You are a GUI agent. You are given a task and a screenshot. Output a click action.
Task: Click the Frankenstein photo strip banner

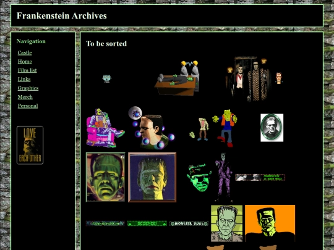coord(260,177)
